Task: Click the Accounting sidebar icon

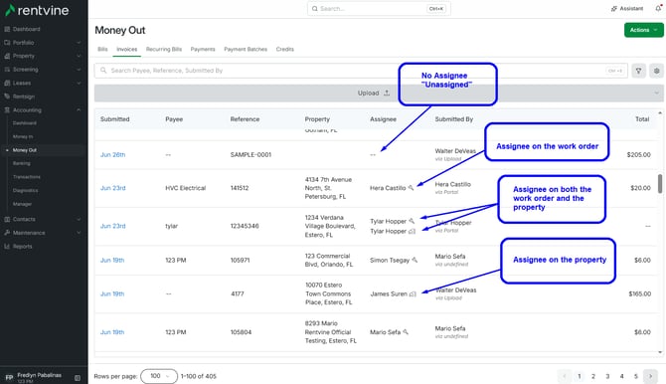Action: pyautogui.click(x=7, y=109)
